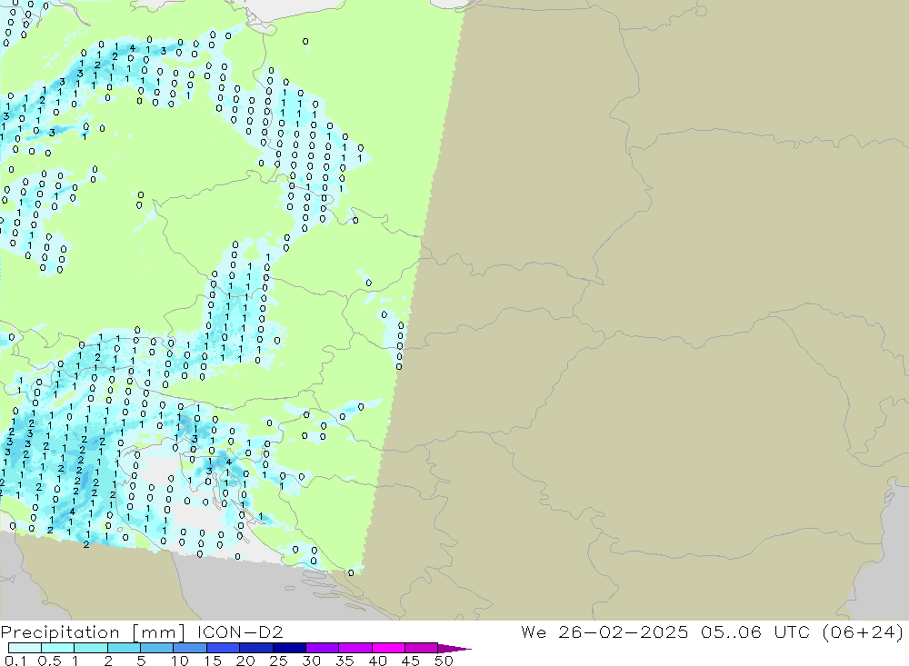Viewport: 909px width, 666px height.
Task: Click the purple legend swatch between 30 and 35
Action: point(322,648)
